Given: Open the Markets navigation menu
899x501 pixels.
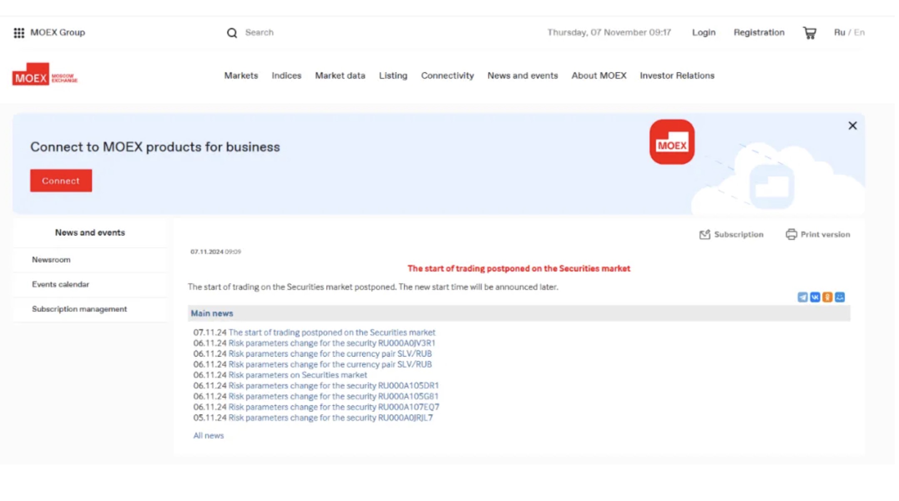Looking at the screenshot, I should pos(241,76).
